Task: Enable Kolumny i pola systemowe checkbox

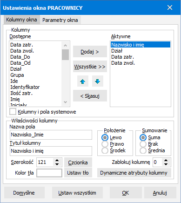Action: 13,112
